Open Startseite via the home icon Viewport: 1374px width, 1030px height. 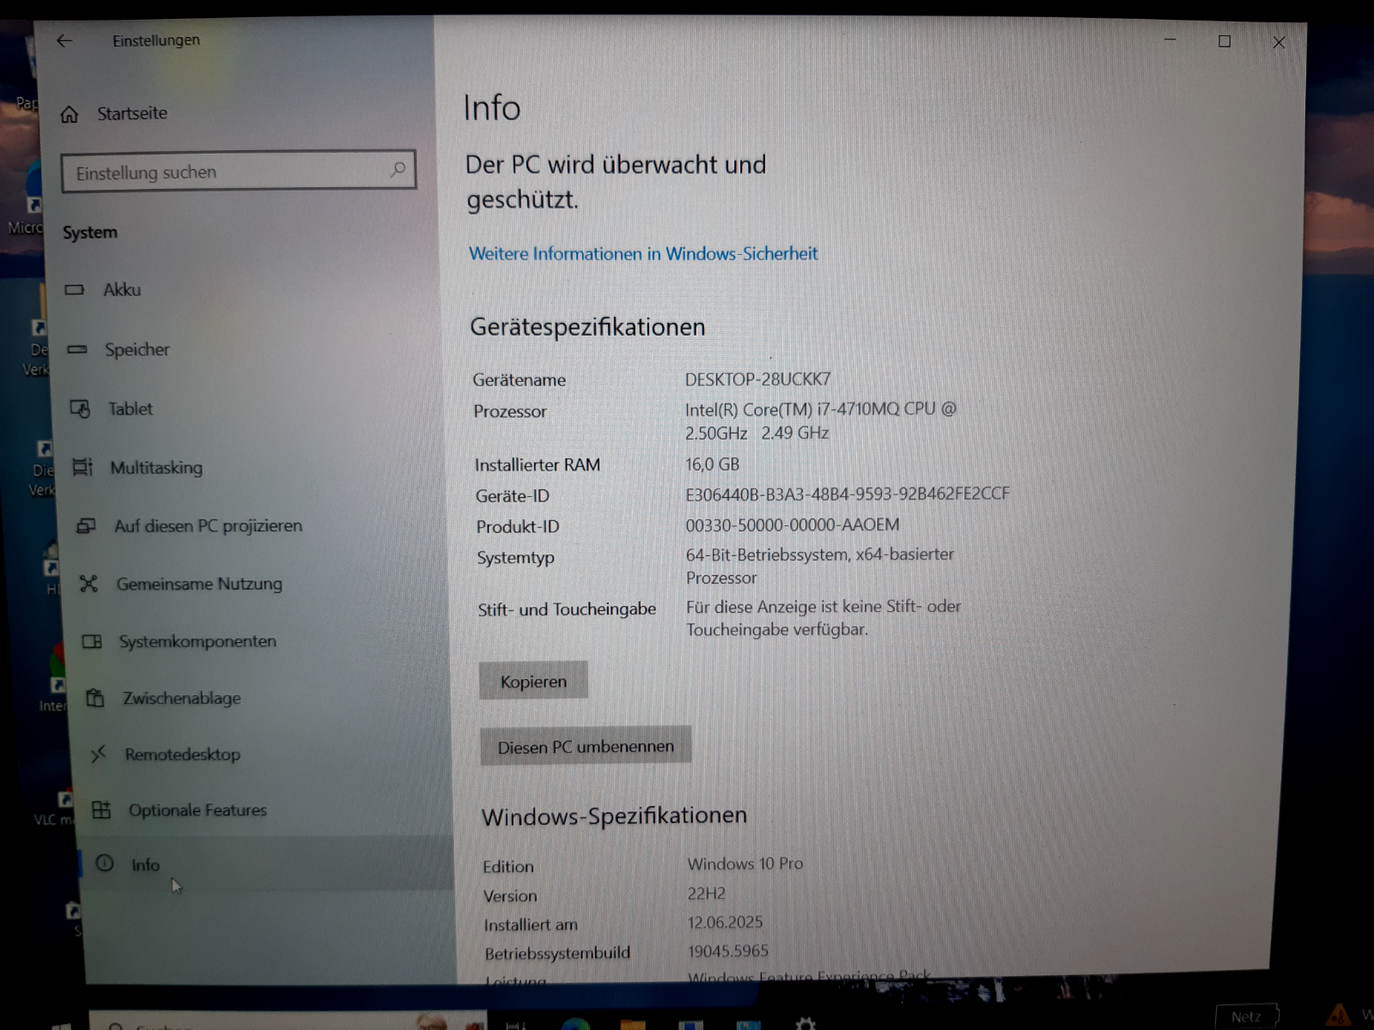pyautogui.click(x=70, y=114)
